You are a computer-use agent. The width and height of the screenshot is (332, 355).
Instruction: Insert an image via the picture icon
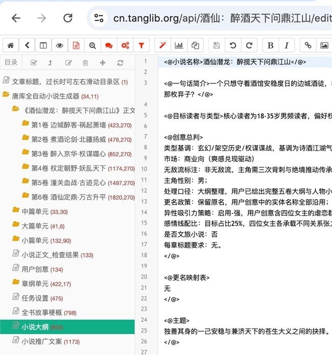[x=324, y=45]
